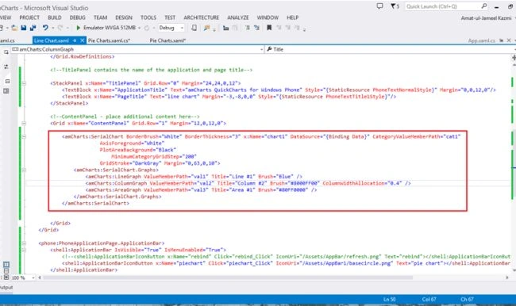
Task: Open the TEAM menu
Action: click(100, 17)
